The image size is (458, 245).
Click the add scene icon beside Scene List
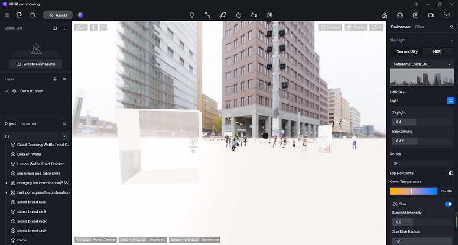[54, 28]
